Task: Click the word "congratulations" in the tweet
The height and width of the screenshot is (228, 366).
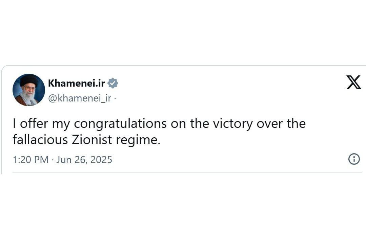Action: [x=120, y=124]
